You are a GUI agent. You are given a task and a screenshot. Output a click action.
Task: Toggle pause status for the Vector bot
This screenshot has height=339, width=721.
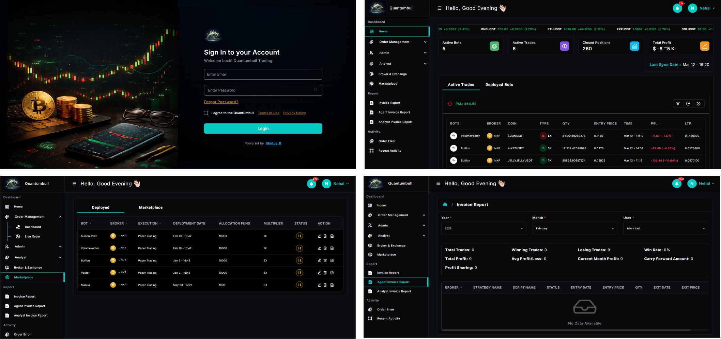point(300,273)
